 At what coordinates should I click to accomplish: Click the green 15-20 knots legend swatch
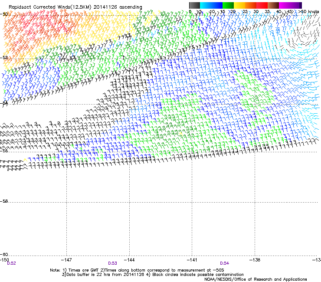click(228, 5)
